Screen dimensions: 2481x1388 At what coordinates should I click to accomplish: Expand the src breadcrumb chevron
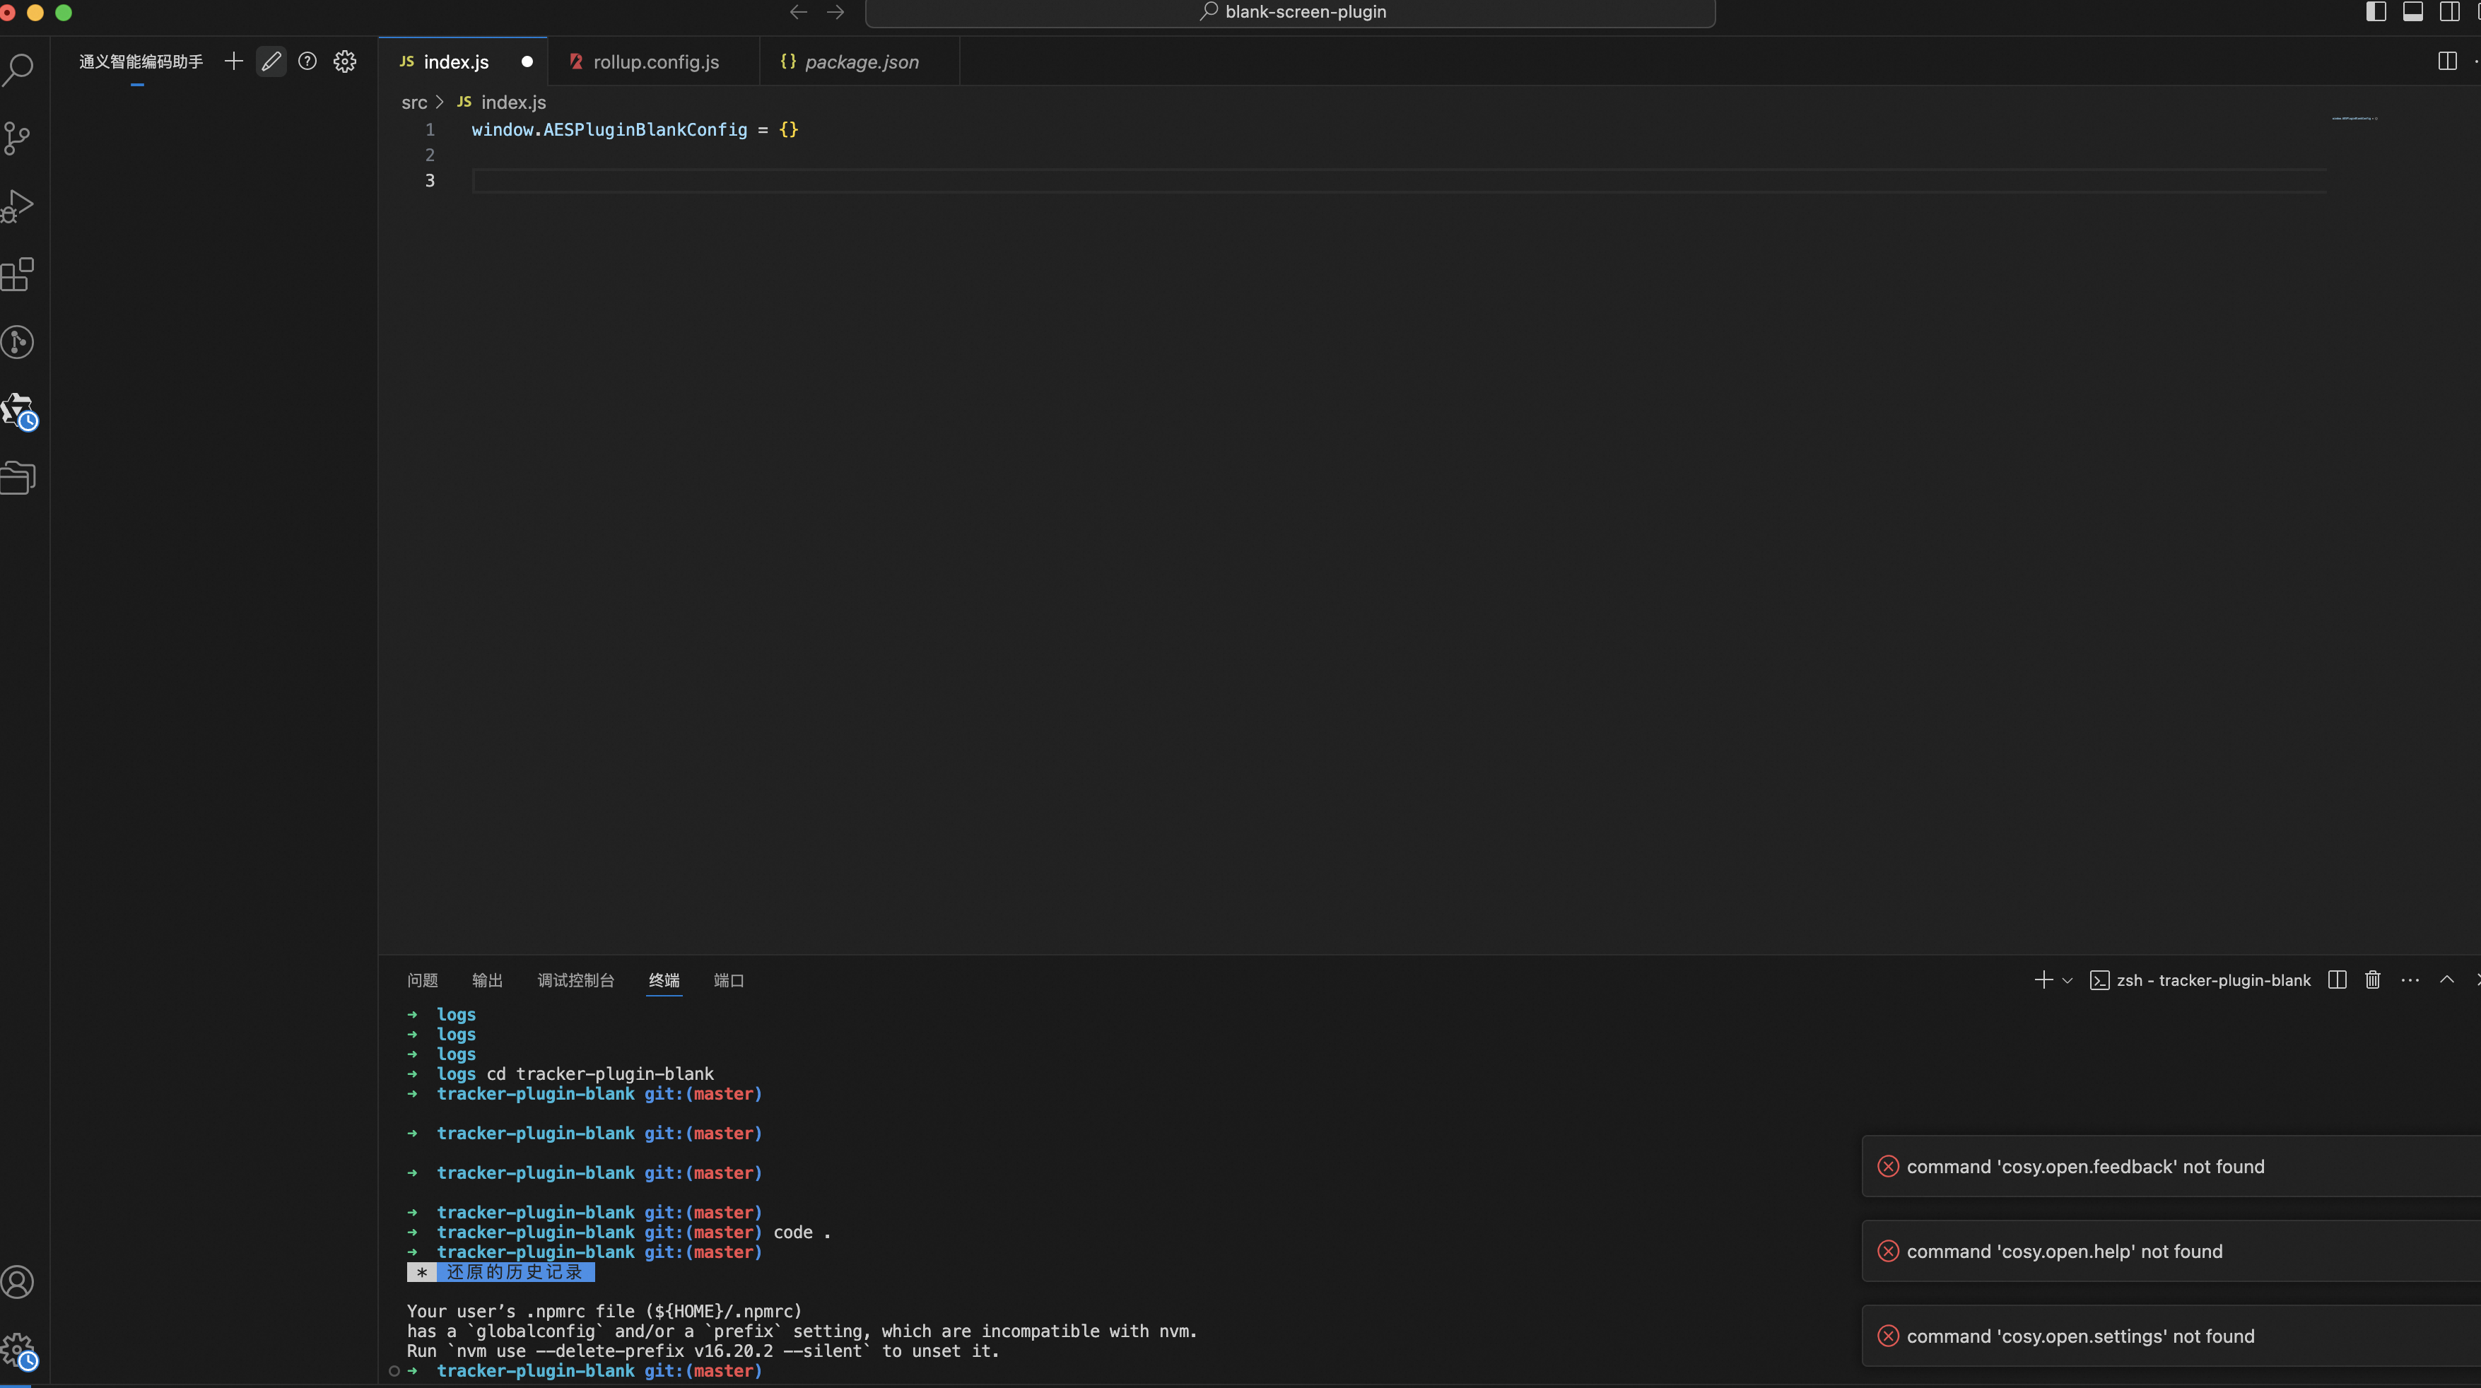pyautogui.click(x=440, y=102)
